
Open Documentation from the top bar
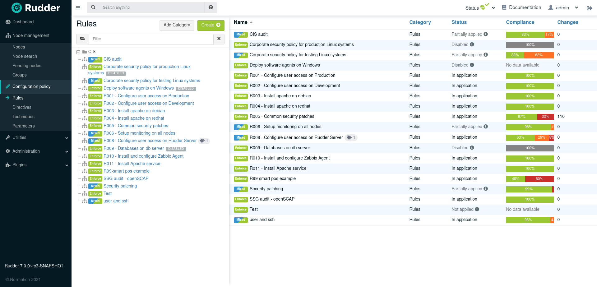point(521,7)
